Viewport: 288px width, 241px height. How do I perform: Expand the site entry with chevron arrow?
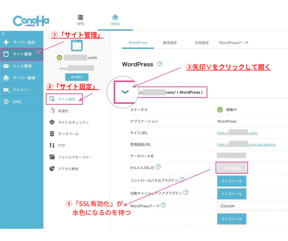pos(125,92)
